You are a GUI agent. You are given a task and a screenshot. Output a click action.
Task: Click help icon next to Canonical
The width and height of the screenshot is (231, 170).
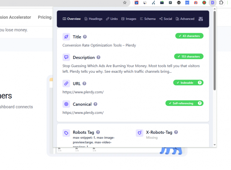(95, 104)
